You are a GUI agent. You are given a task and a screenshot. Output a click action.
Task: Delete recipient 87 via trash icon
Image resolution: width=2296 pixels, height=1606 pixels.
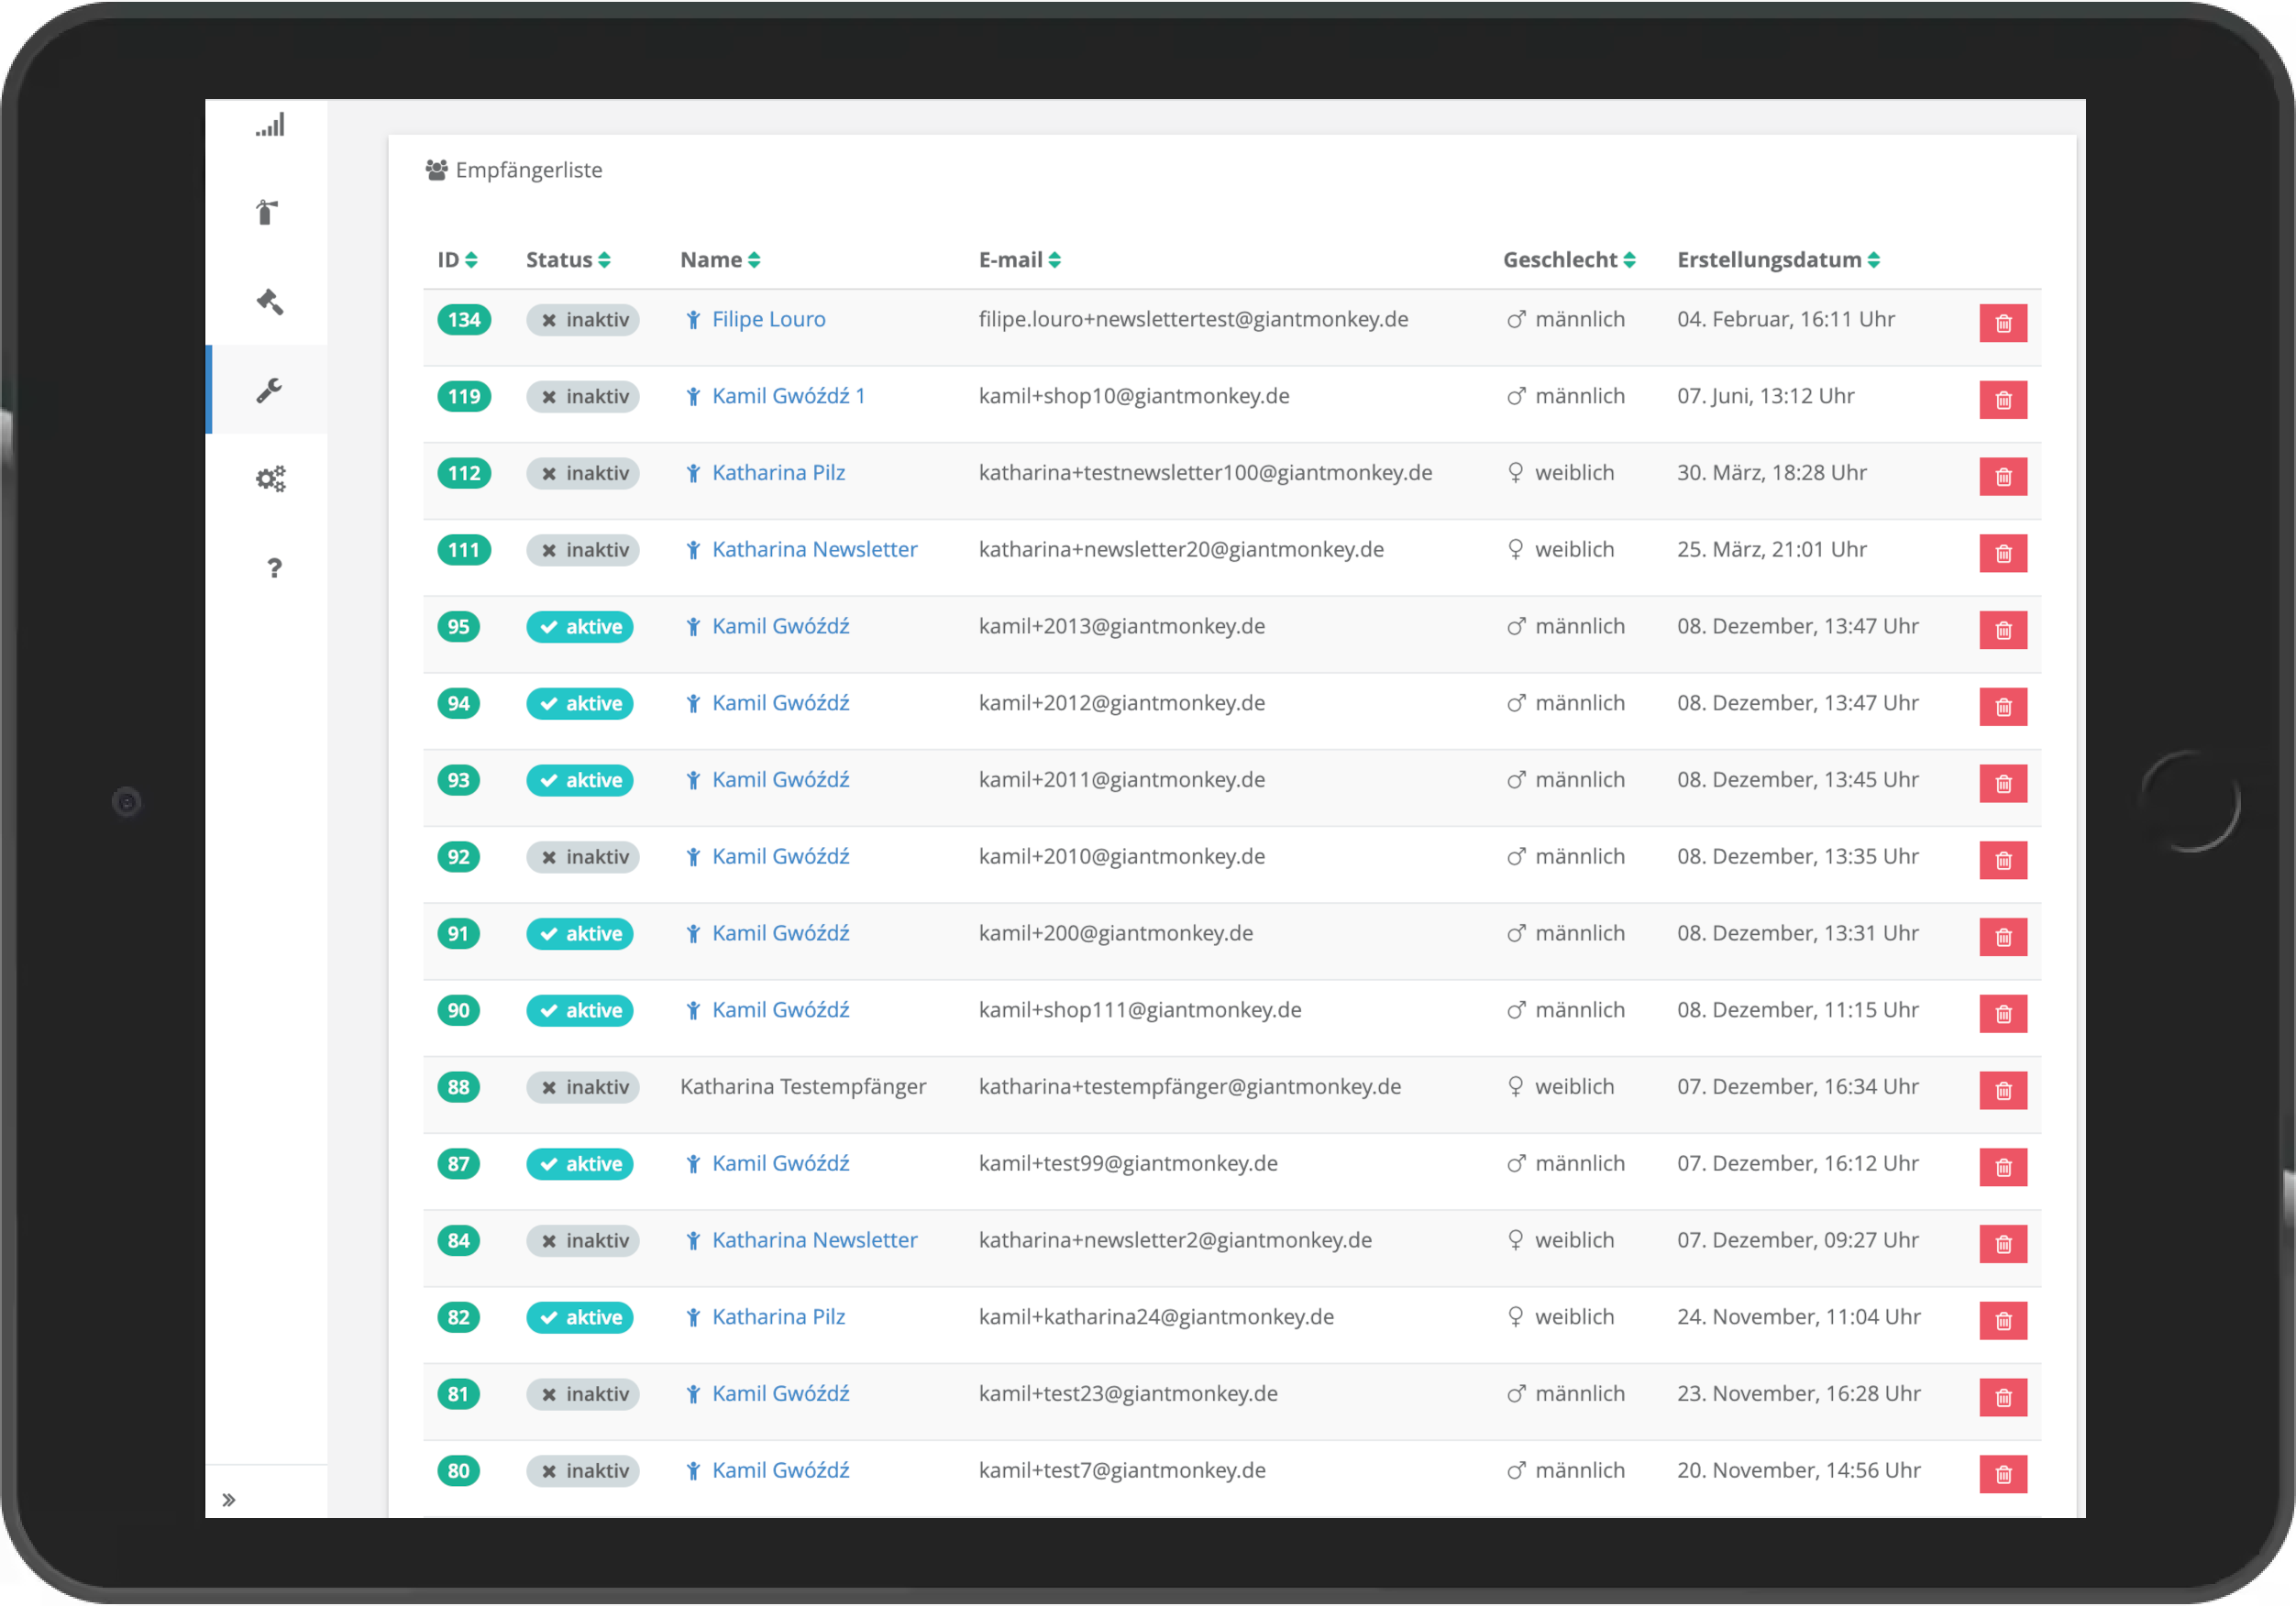(2003, 1168)
